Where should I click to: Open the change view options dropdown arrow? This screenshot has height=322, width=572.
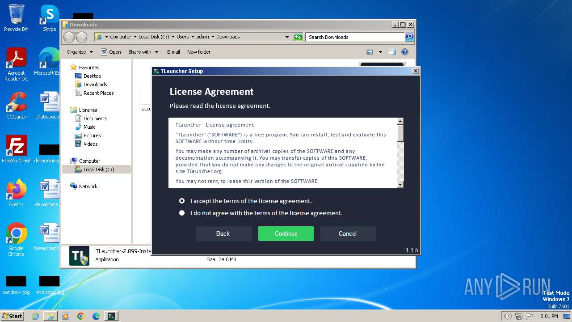tap(380, 52)
